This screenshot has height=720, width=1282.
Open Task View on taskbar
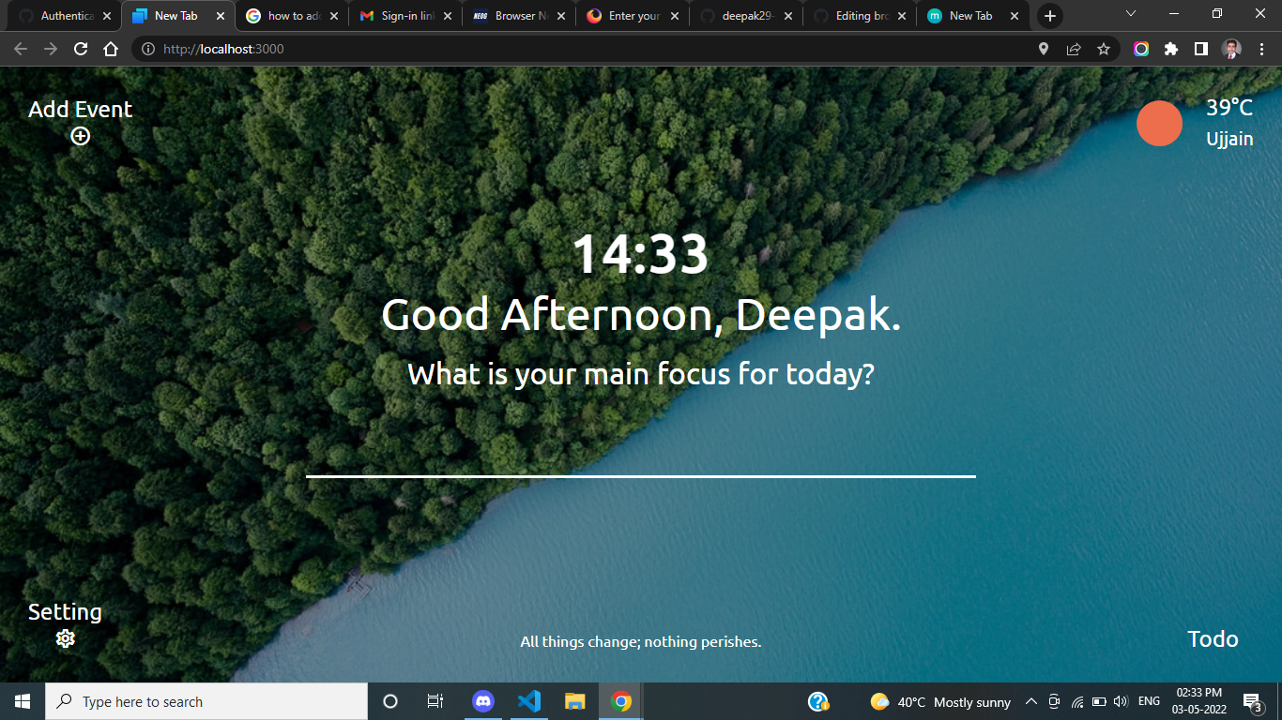point(435,701)
